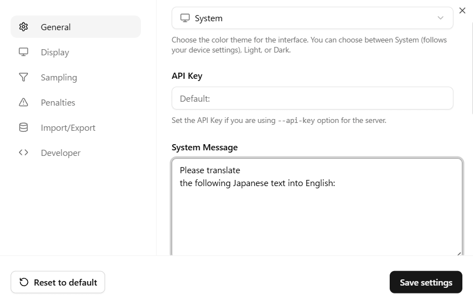Click the Reset to default button
The width and height of the screenshot is (473, 304).
[x=58, y=282]
